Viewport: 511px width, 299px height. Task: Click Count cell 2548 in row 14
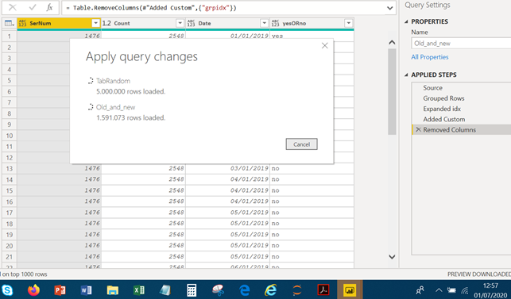point(143,179)
